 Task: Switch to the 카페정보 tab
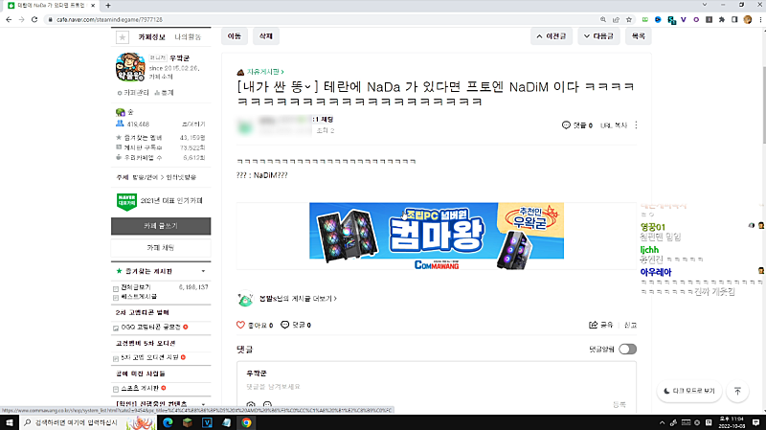coord(151,37)
